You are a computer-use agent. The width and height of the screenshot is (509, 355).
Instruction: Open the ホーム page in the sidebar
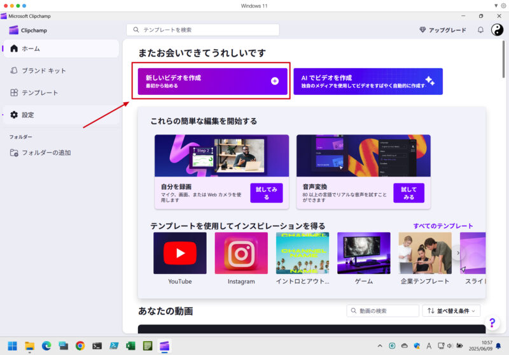pos(61,49)
